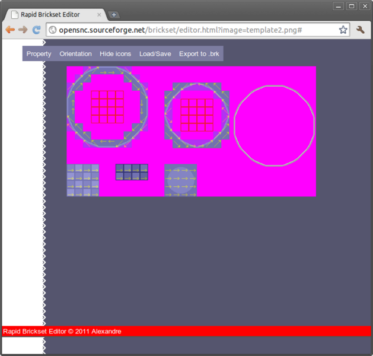Select the red grid inside the left circle

tap(107, 107)
